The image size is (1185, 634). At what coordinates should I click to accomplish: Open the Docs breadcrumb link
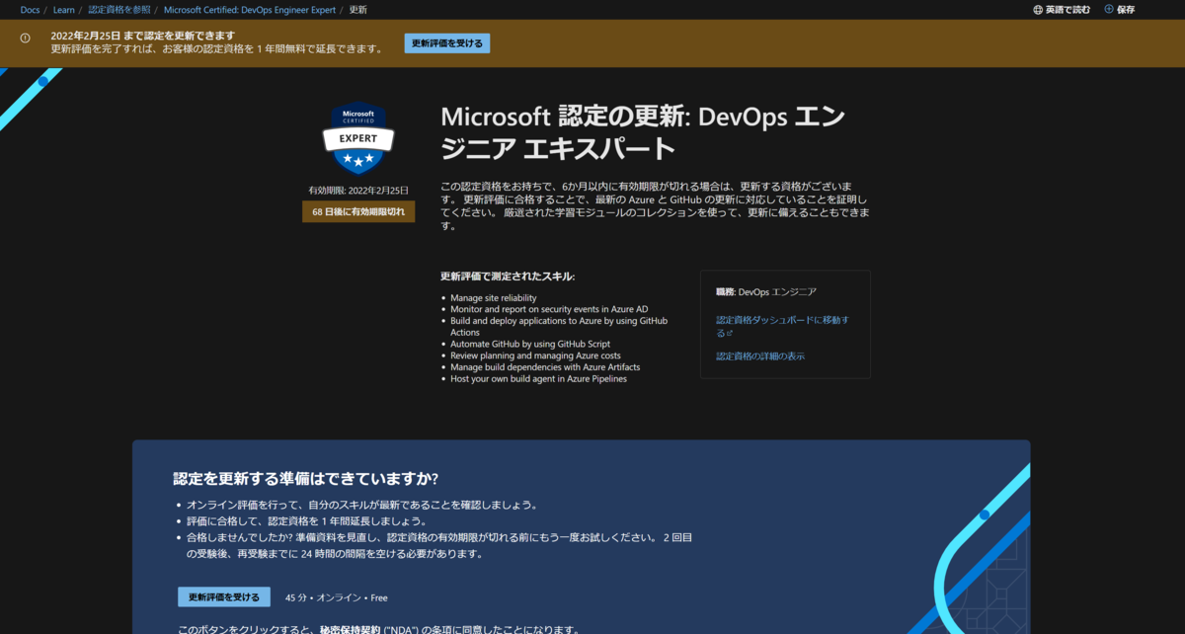coord(30,10)
